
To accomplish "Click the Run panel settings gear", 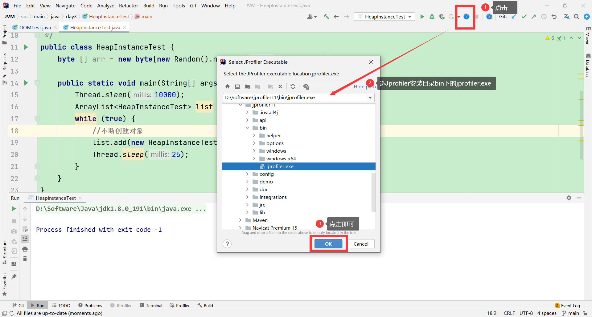I will pos(569,198).
